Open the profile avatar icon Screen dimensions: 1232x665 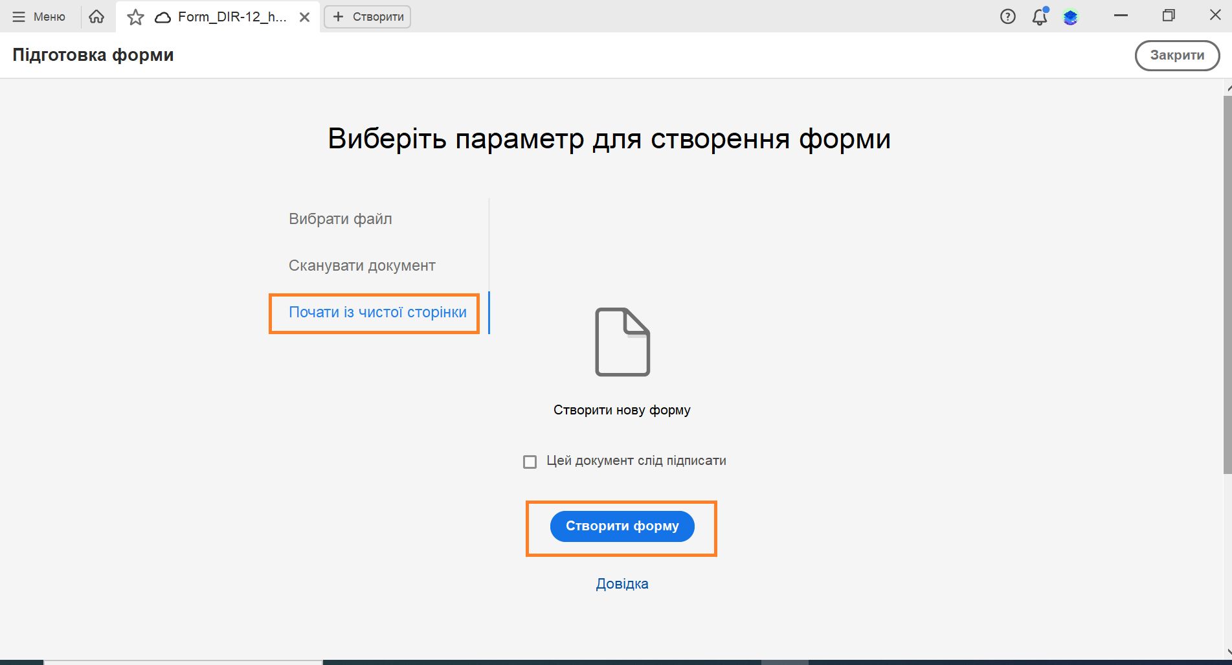[1071, 16]
